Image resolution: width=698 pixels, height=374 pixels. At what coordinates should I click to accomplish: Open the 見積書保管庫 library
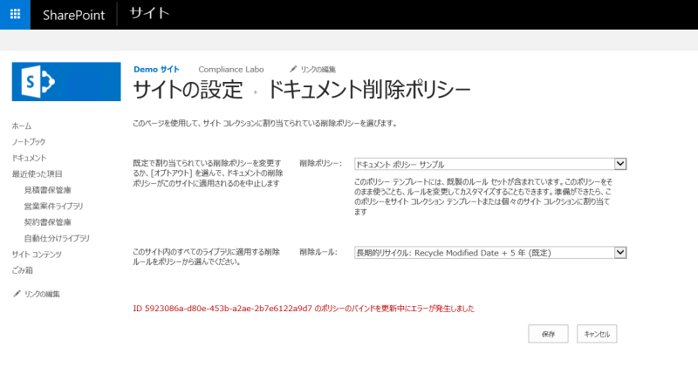[x=48, y=190]
